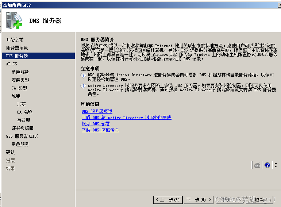
Task: Click the 注意事项 heading
Action: pyautogui.click(x=90, y=69)
